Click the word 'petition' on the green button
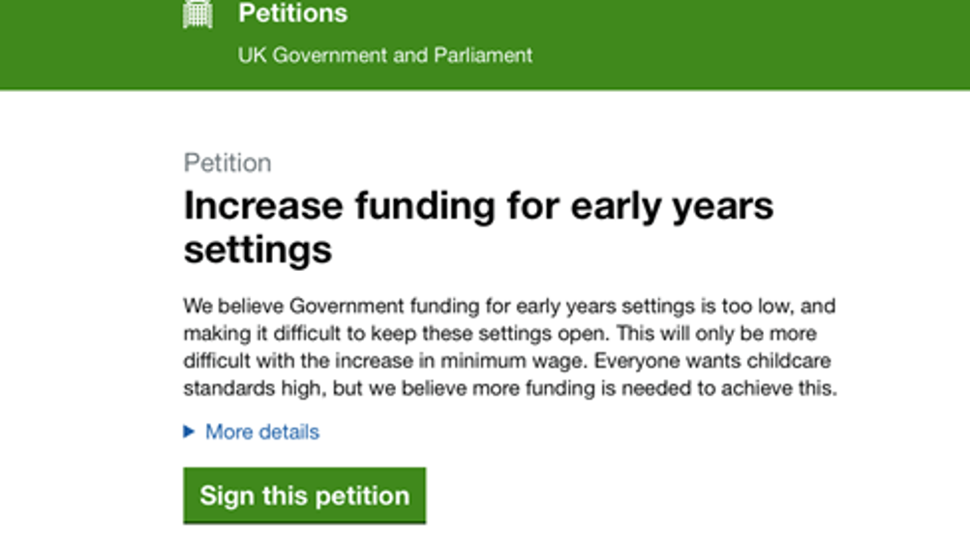This screenshot has width=970, height=540. [362, 496]
